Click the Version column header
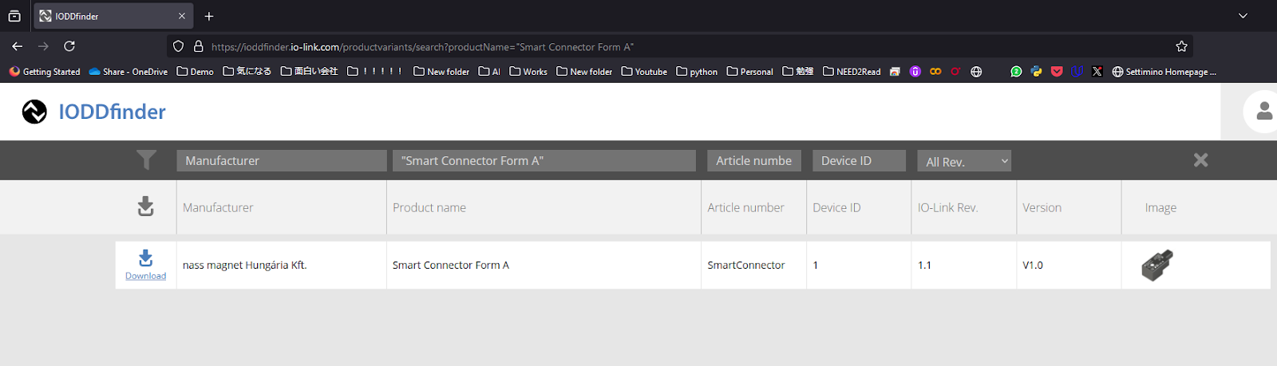The height and width of the screenshot is (366, 1277). point(1042,207)
